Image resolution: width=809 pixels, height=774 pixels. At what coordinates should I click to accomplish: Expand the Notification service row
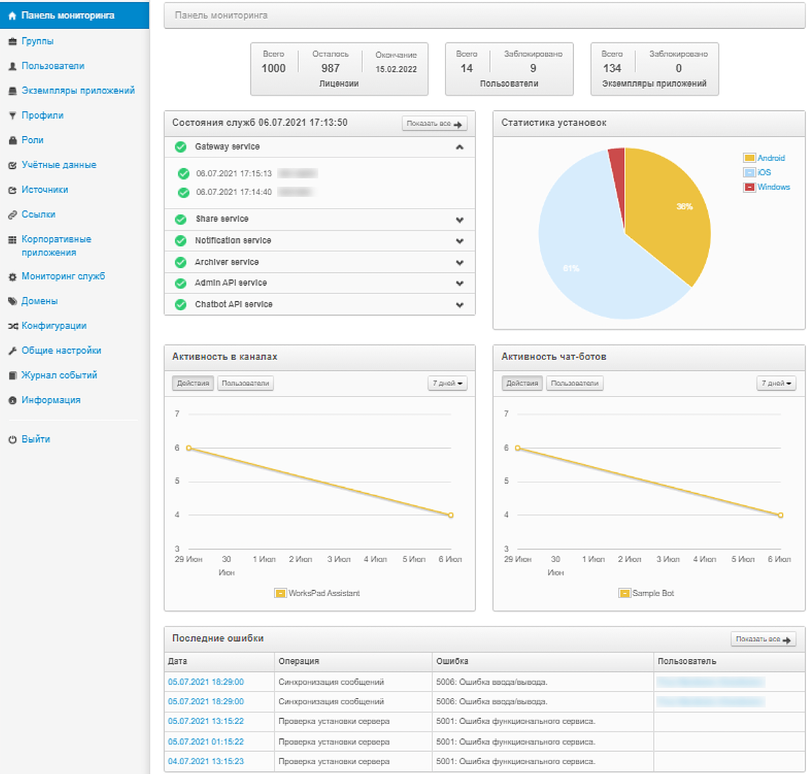[x=459, y=241]
